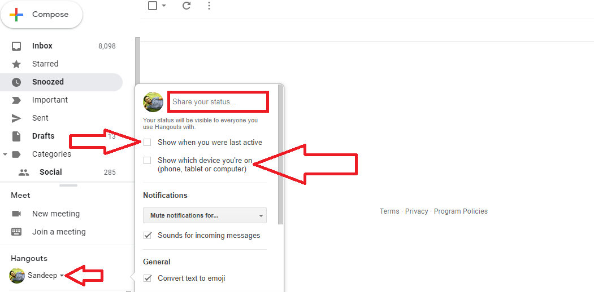Click the popup vertical scrollbar

coord(280,154)
